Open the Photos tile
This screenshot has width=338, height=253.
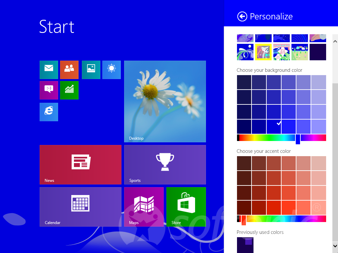tap(91, 70)
